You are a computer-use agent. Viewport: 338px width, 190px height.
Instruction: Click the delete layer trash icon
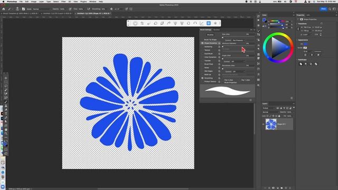point(290,188)
